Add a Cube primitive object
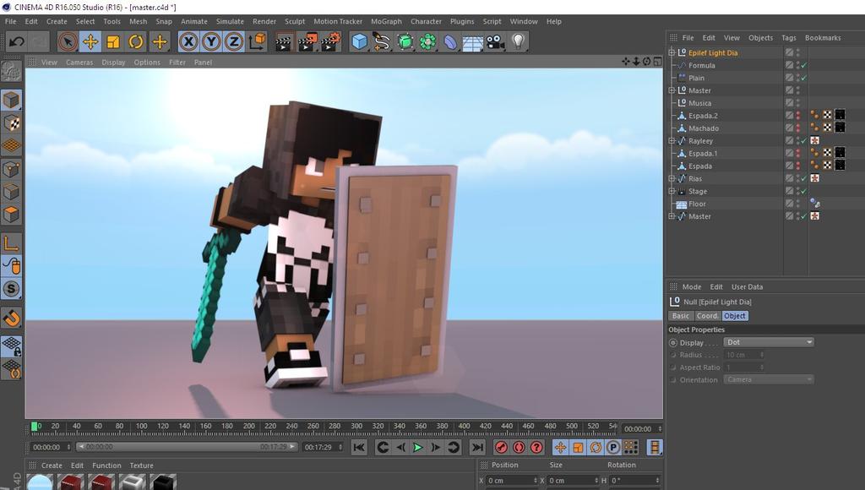Image resolution: width=865 pixels, height=490 pixels. (359, 42)
